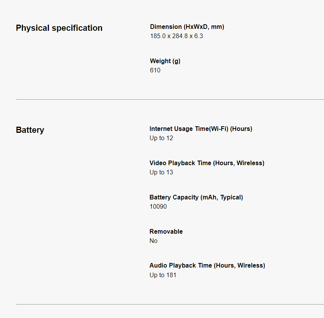This screenshot has width=324, height=318.
Task: Select the Internet Usage Time(Wi-Fi) label
Action: pyautogui.click(x=201, y=129)
